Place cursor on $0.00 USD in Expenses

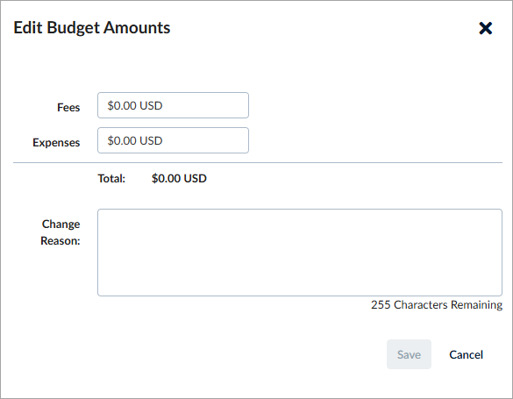[135, 140]
